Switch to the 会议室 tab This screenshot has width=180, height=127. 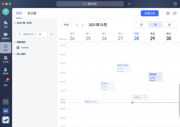(32, 13)
